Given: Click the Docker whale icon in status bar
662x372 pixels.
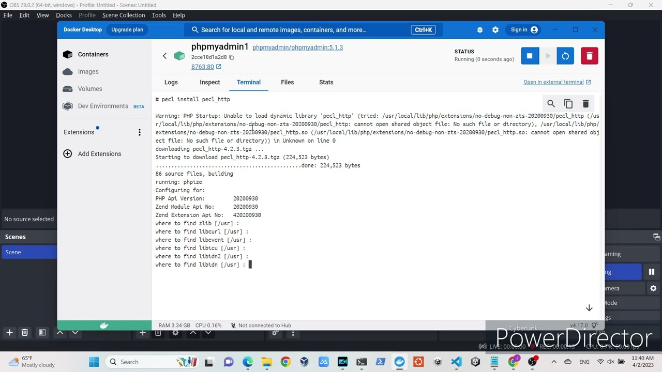Looking at the screenshot, I should (104, 326).
